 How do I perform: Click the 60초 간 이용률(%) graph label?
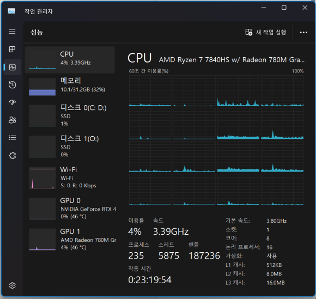(x=149, y=71)
